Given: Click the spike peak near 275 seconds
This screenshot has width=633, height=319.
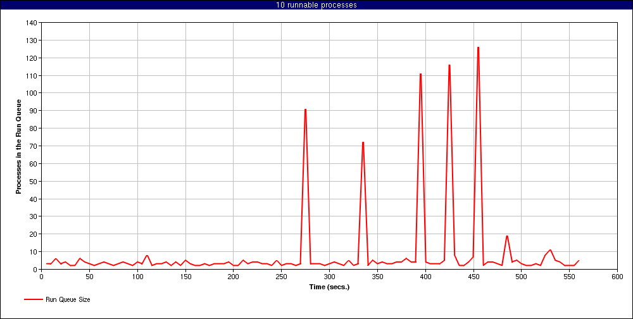Looking at the screenshot, I should coord(305,109).
